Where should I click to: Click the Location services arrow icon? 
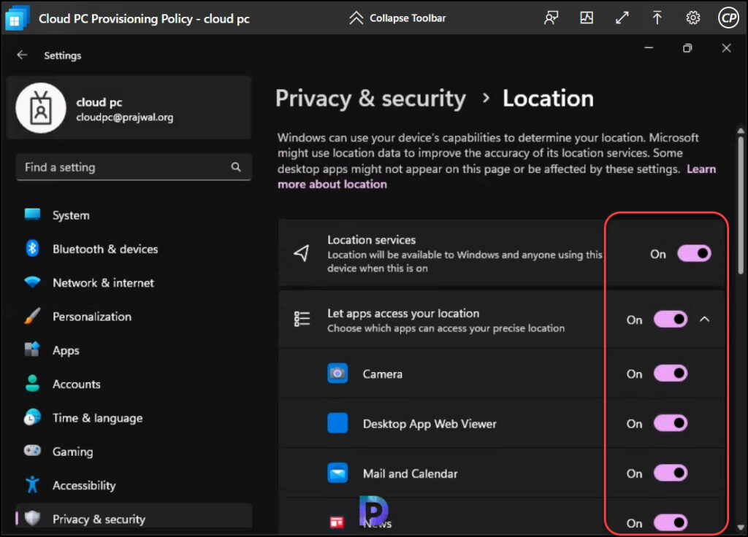302,253
